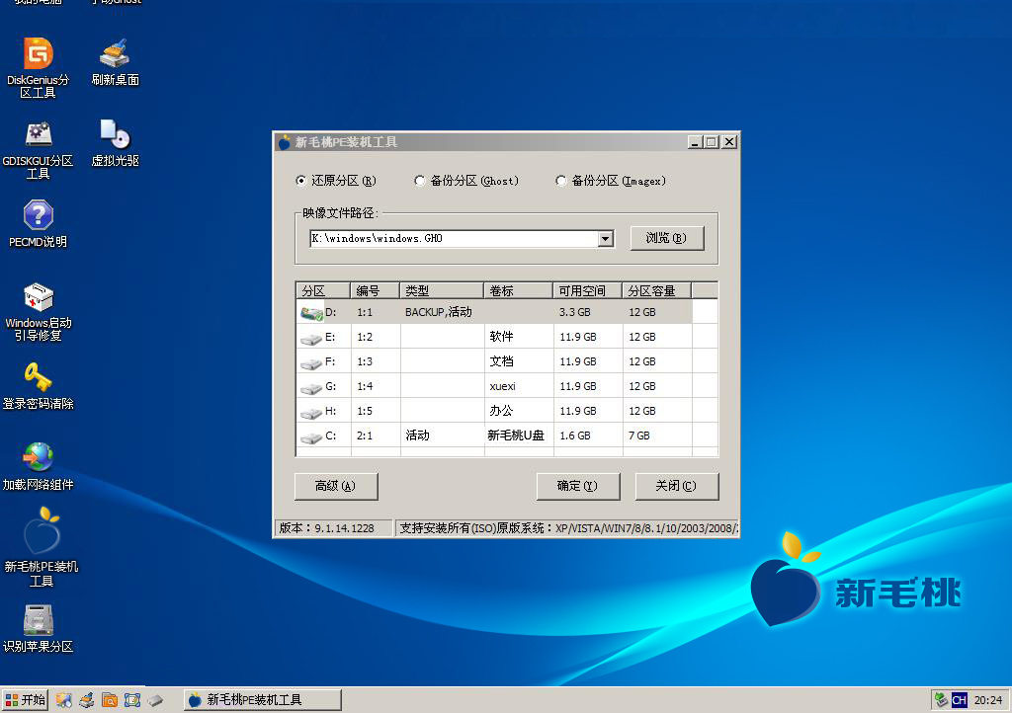The width and height of the screenshot is (1012, 713).
Task: Open the GDISKGUI分区工具 desktop icon
Action: point(39,149)
